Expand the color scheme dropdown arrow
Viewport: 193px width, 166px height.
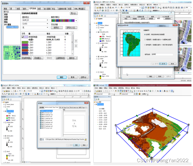pos(76,21)
